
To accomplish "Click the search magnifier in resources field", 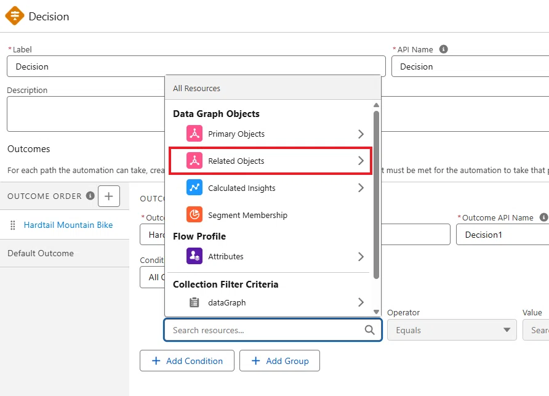I will 369,329.
